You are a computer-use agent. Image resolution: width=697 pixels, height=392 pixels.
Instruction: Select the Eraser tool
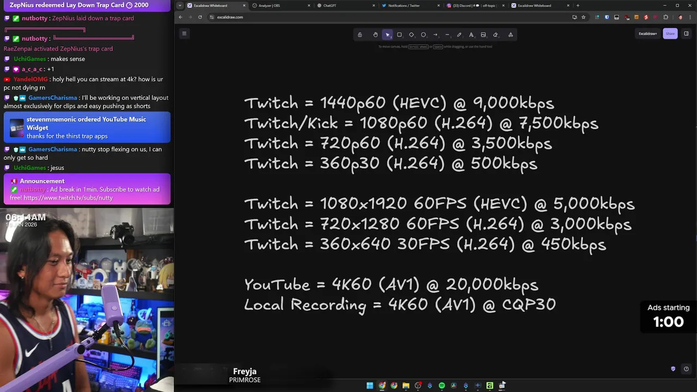point(495,34)
